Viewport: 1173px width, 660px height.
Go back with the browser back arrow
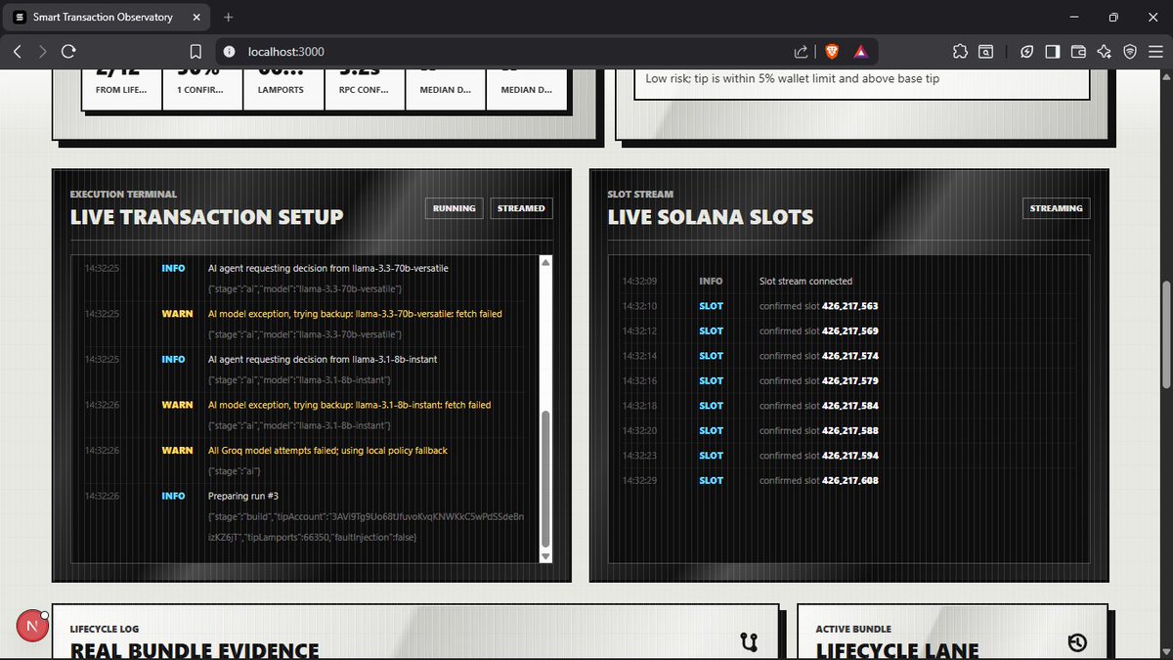18,52
